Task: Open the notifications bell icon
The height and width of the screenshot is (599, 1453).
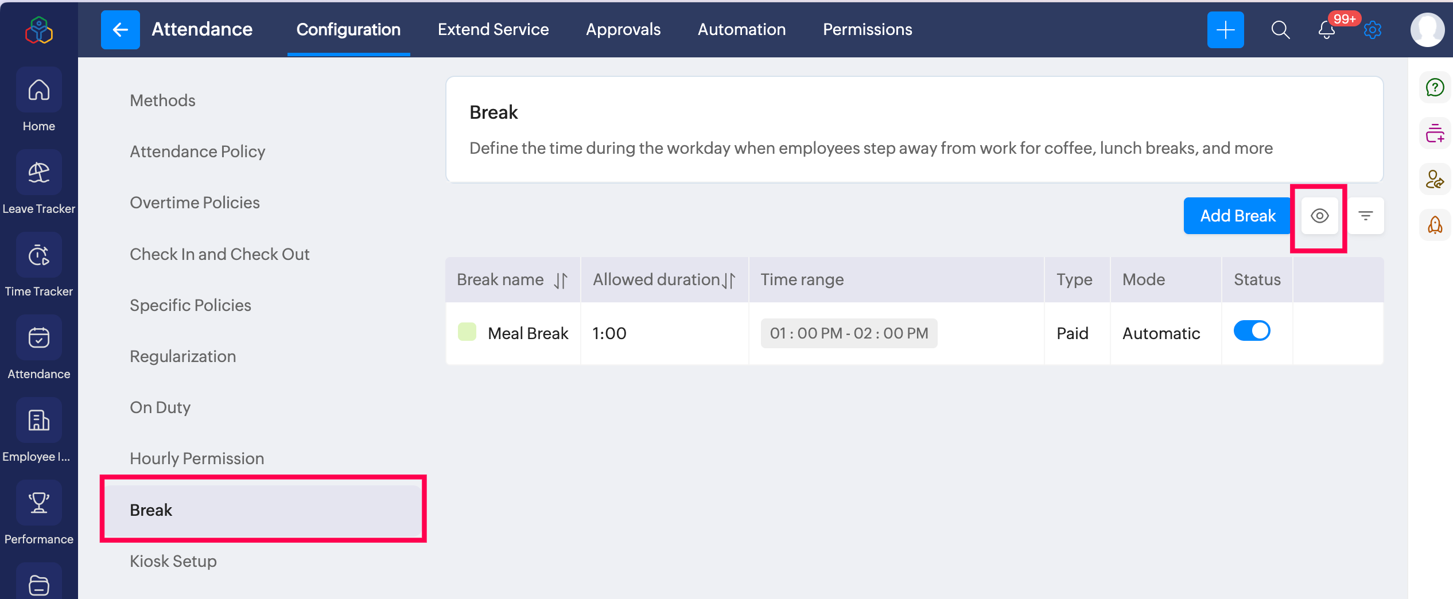Action: pyautogui.click(x=1326, y=30)
